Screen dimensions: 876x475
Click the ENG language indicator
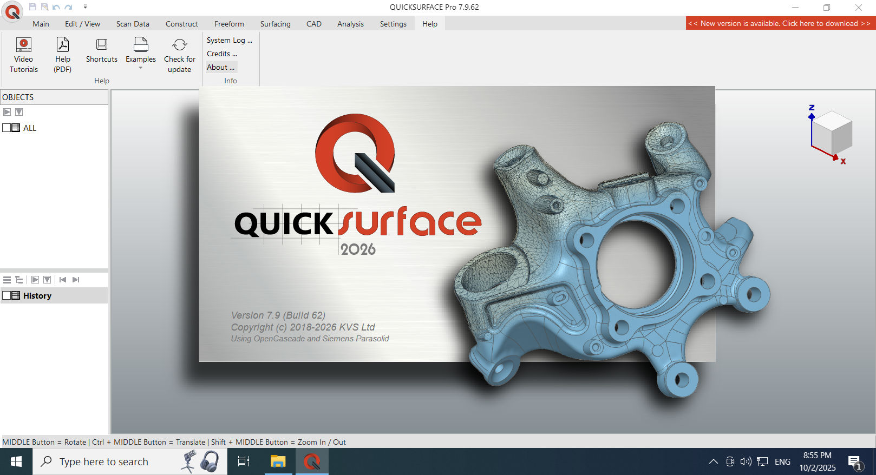(782, 461)
